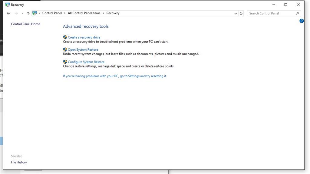
Task: Click the Forward navigation arrow
Action: click(16, 13)
